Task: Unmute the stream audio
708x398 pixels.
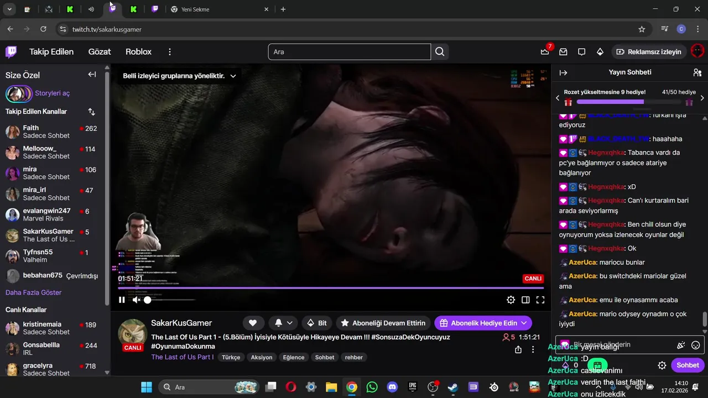Action: point(136,300)
